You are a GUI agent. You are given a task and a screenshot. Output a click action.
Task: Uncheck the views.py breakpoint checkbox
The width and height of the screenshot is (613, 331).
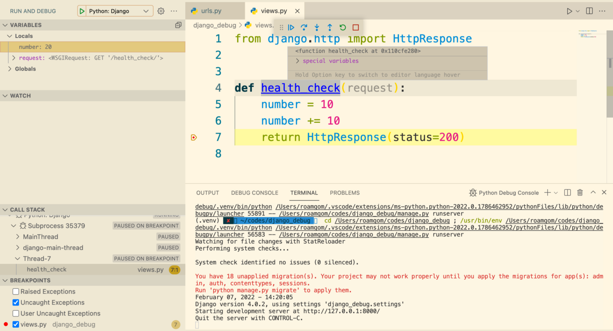coord(16,324)
